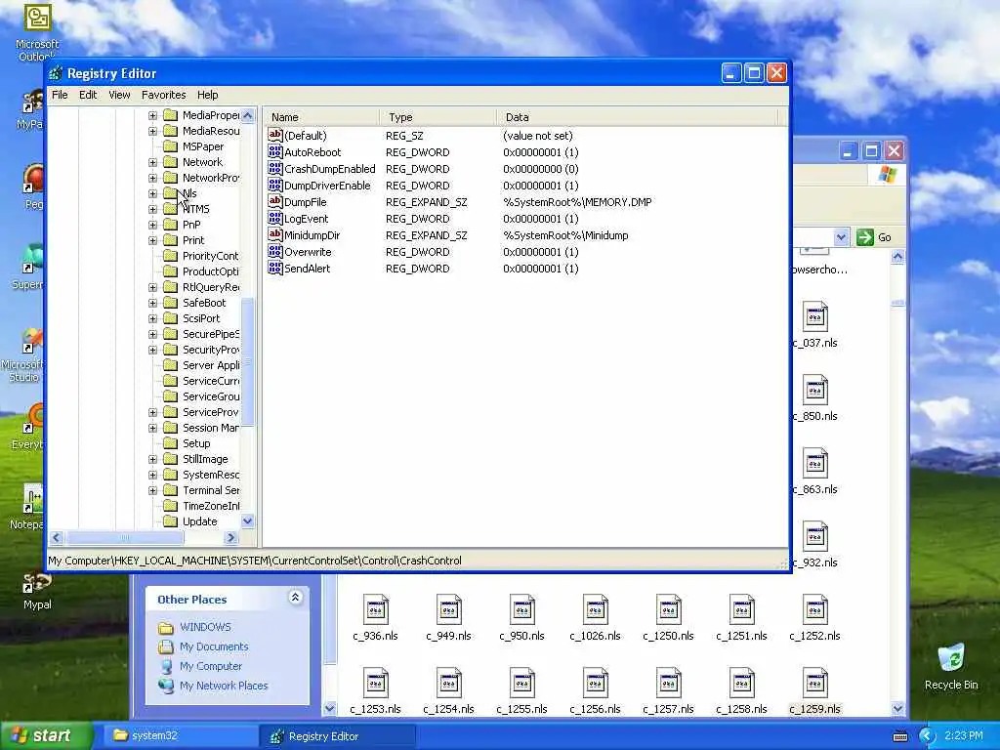The width and height of the screenshot is (1000, 750).
Task: Click the Data column header
Action: (x=637, y=117)
